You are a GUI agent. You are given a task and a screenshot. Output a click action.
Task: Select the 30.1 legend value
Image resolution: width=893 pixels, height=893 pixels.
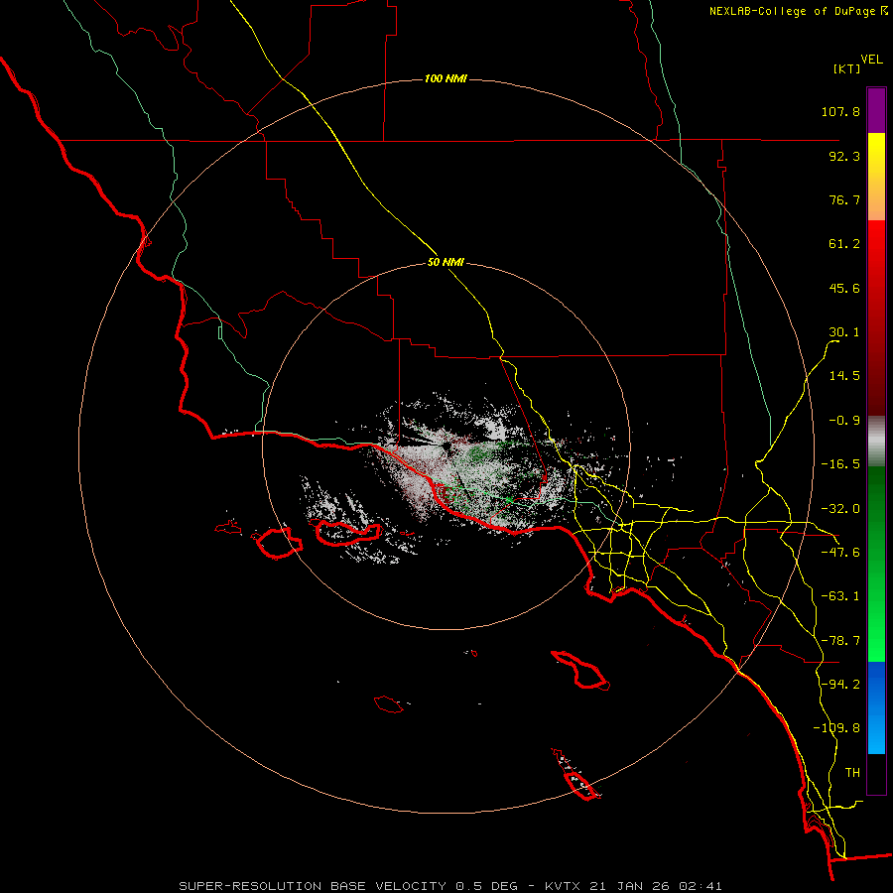tap(844, 332)
